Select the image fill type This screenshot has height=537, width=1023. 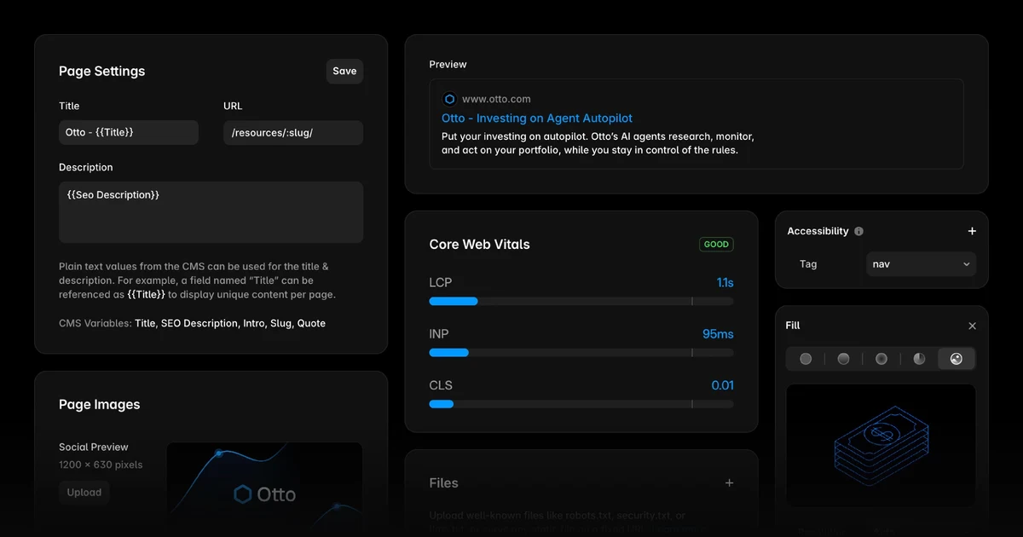(x=957, y=359)
